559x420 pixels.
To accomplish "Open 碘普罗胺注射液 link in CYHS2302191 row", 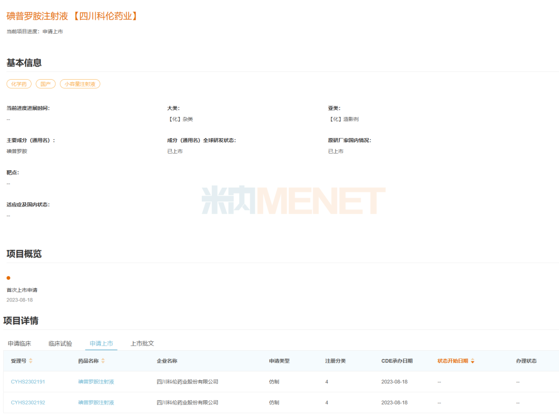I will coord(96,382).
